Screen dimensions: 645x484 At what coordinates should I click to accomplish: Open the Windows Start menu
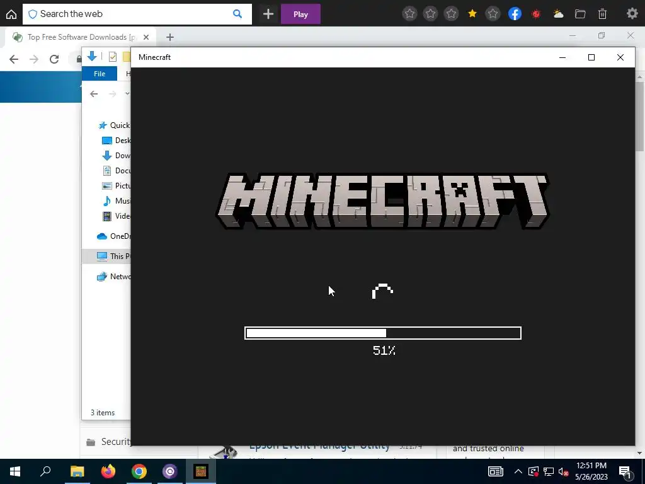click(15, 471)
